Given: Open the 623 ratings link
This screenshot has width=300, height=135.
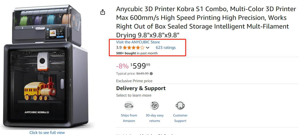Looking at the screenshot, I should pos(166,48).
